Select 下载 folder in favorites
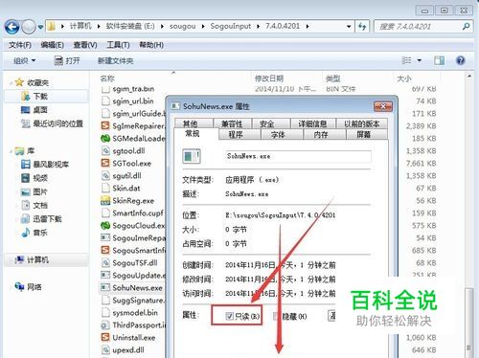This screenshot has height=358, width=479. coord(40,97)
